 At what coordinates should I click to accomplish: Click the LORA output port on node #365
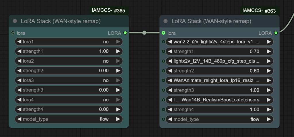125,33
